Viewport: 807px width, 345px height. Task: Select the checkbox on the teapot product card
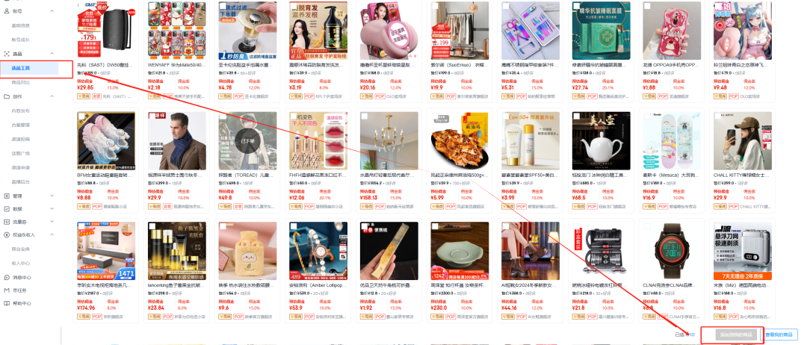tap(576, 116)
